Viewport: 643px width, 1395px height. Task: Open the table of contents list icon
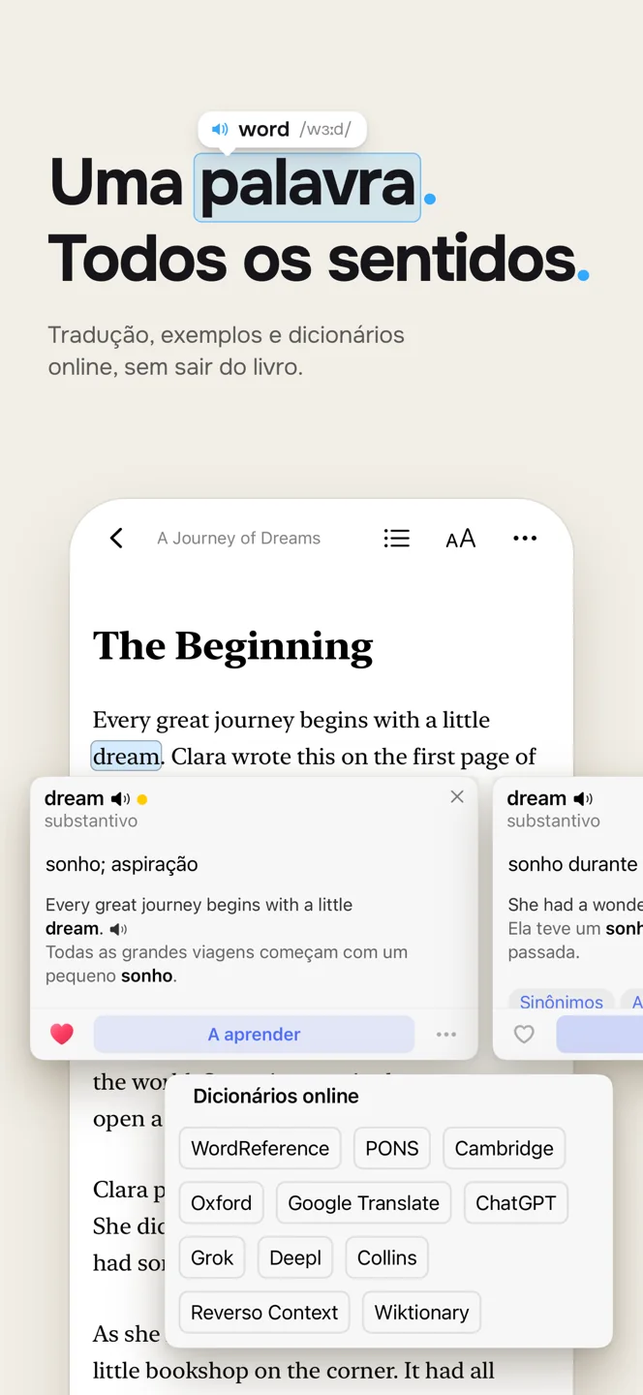pos(396,539)
